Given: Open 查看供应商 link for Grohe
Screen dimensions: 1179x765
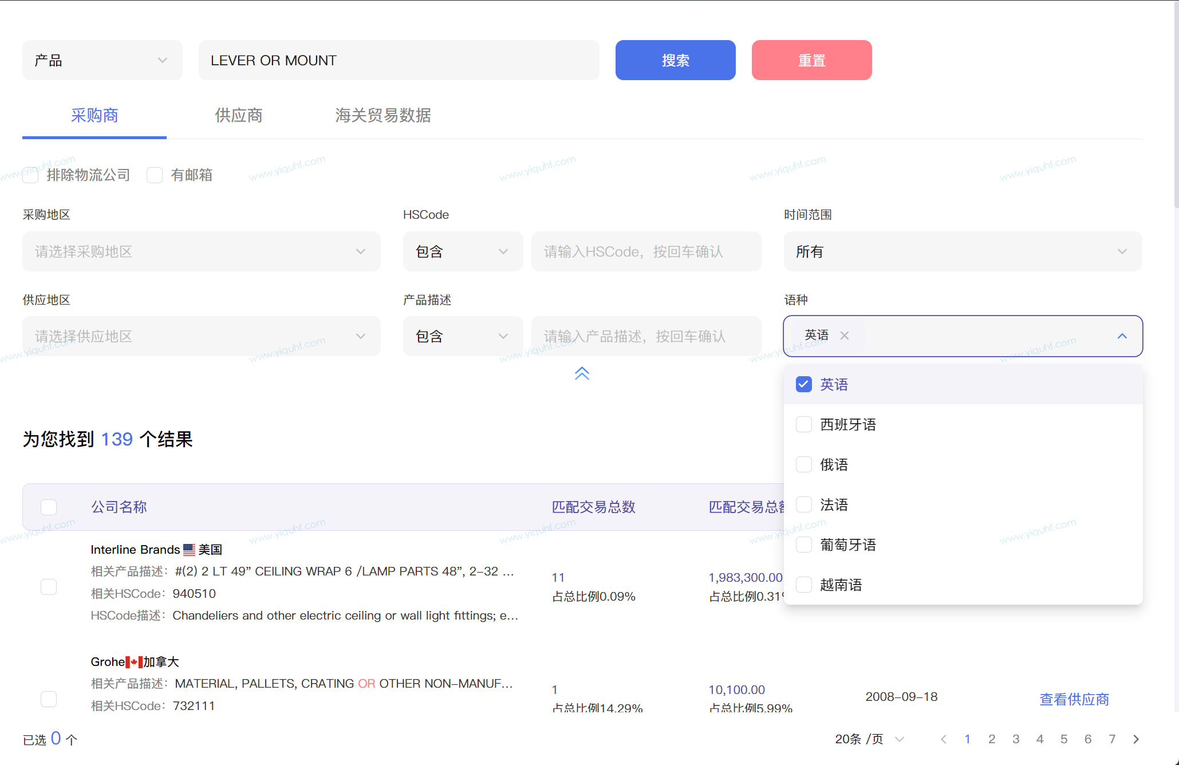Looking at the screenshot, I should pyautogui.click(x=1074, y=699).
